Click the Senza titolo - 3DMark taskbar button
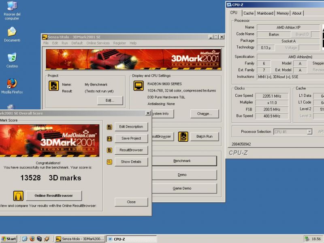 [x=80, y=239]
